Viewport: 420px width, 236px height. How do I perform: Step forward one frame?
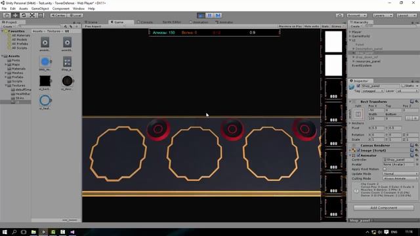(218, 16)
